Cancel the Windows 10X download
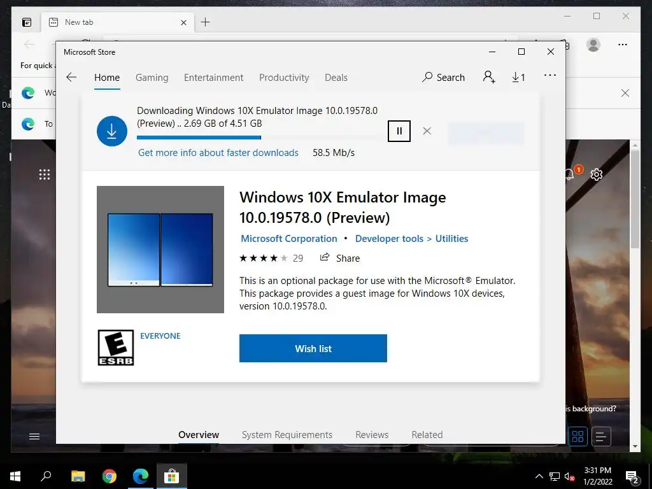The image size is (652, 489). pos(427,131)
